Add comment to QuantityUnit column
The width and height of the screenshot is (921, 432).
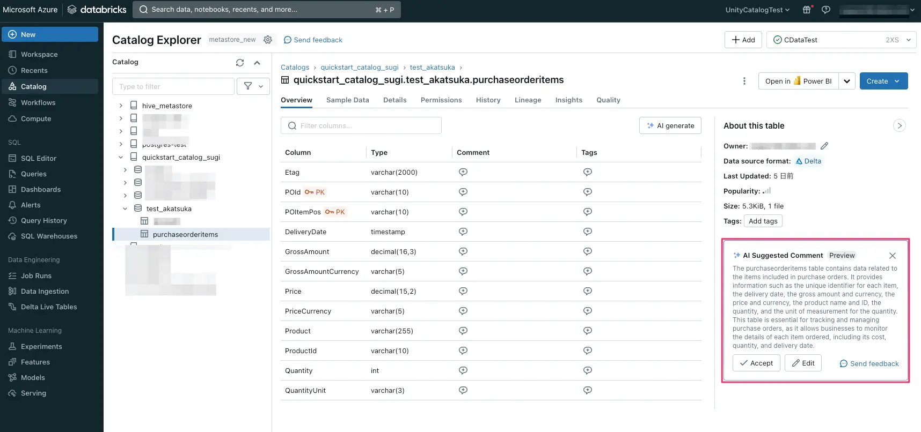463,390
